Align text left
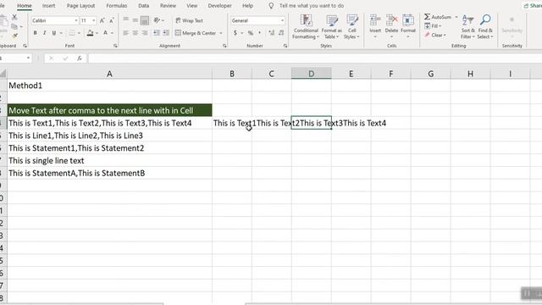Viewport: 542px width, 305px height. (126, 33)
